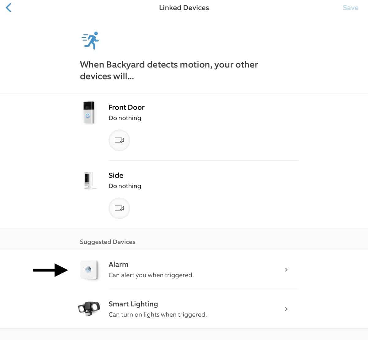The width and height of the screenshot is (368, 340).
Task: Select the record video icon under Side camera
Action: point(119,208)
